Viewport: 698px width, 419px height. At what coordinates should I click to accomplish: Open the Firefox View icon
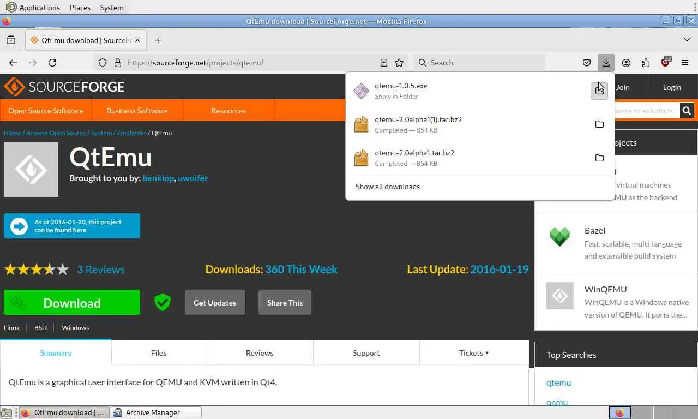11,40
